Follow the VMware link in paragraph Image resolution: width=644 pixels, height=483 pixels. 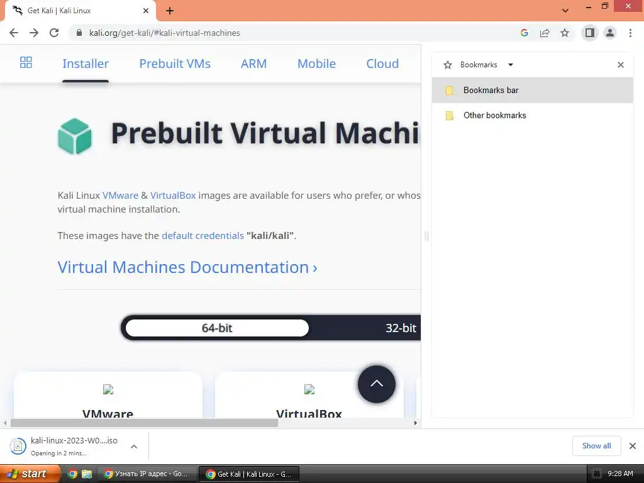tap(120, 196)
